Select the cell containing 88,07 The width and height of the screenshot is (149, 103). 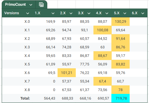point(103,22)
